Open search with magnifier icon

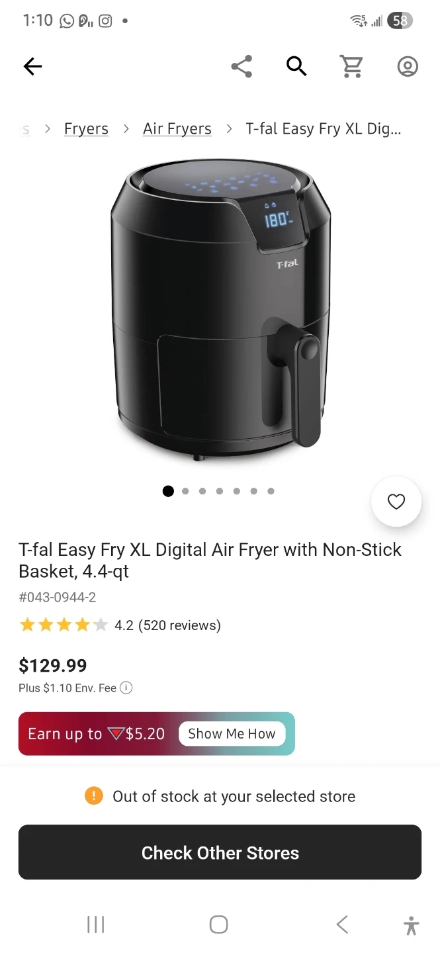click(x=296, y=66)
